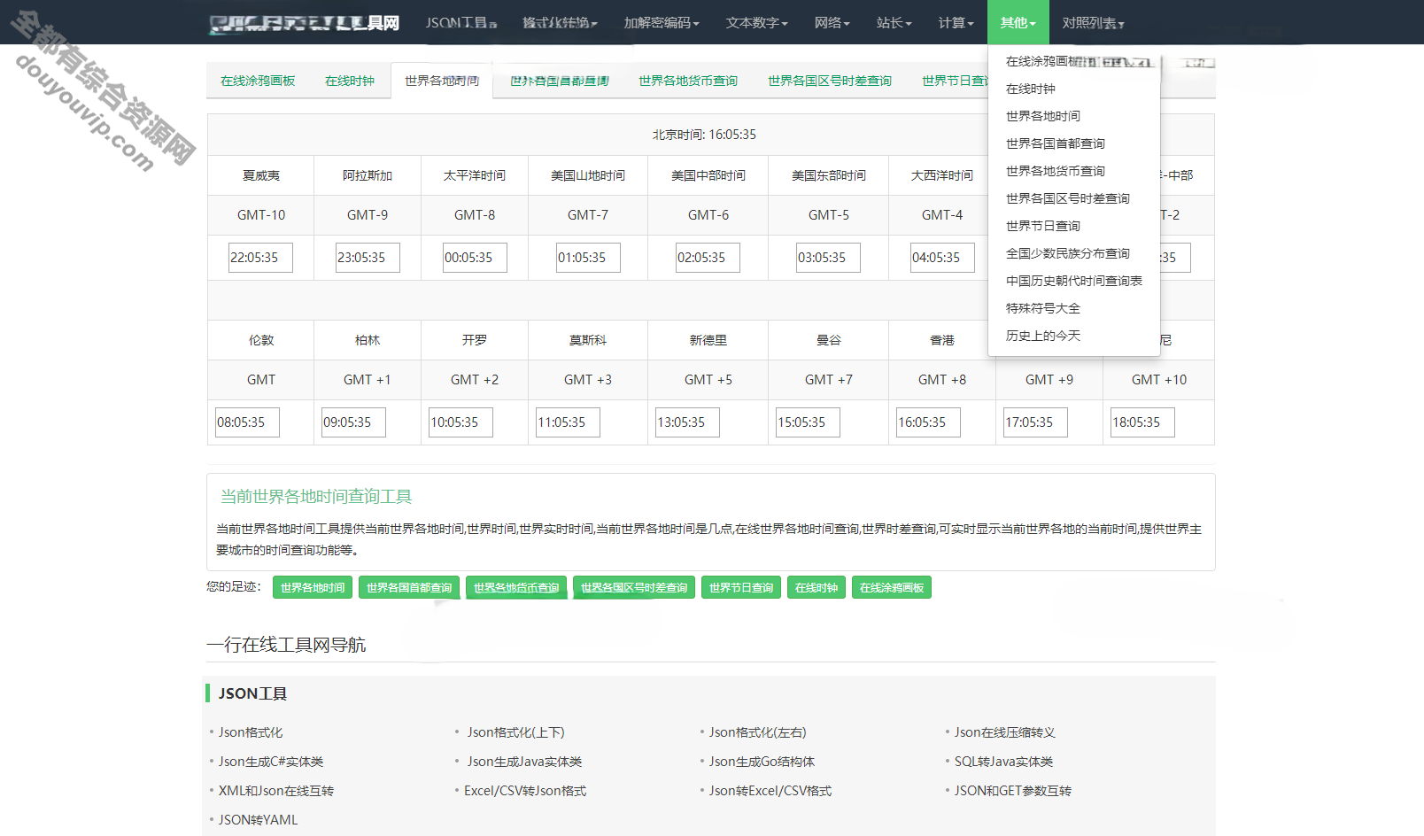Click the 美国中部时间 field 02:05:35

(708, 258)
